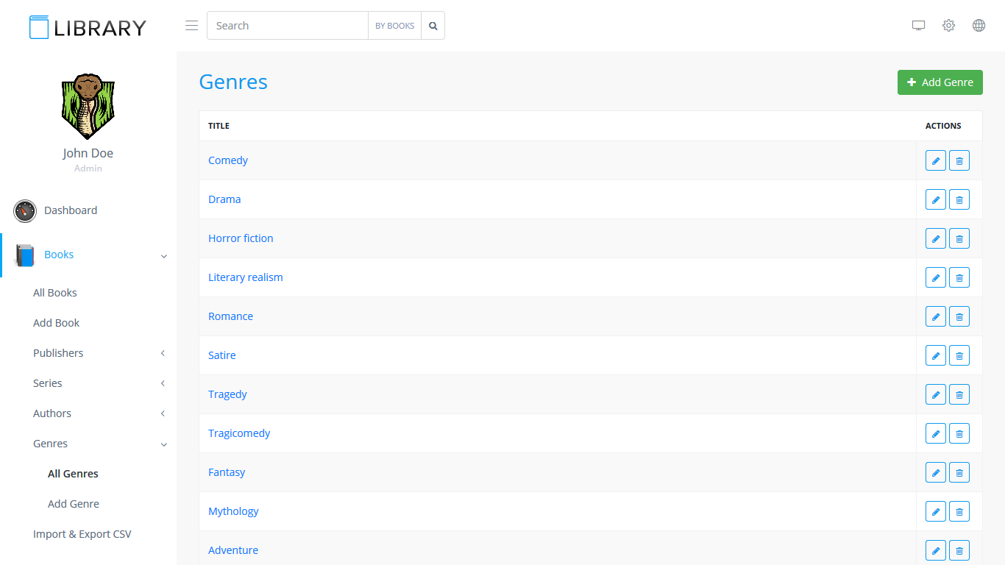Click the green Add Genre button
The image size is (1005, 565).
(940, 82)
